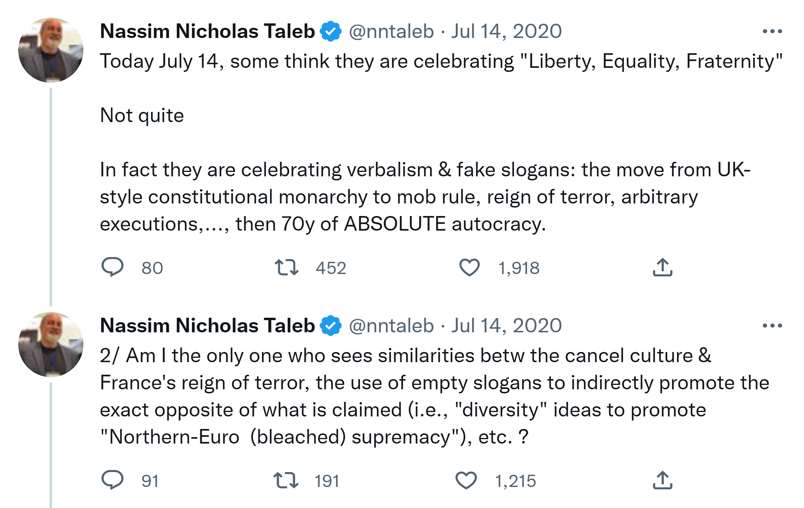Reply to the first tweet
Viewport: 804px width, 508px height.
tap(112, 267)
